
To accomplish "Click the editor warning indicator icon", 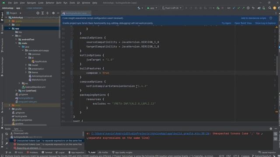I will (x=276, y=27).
